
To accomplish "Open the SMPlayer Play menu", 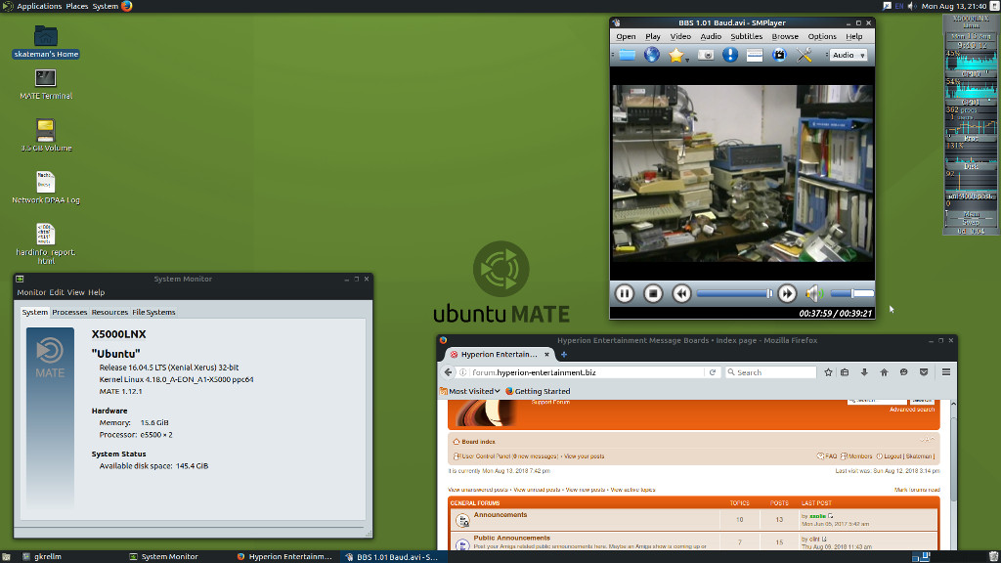I will coord(652,36).
